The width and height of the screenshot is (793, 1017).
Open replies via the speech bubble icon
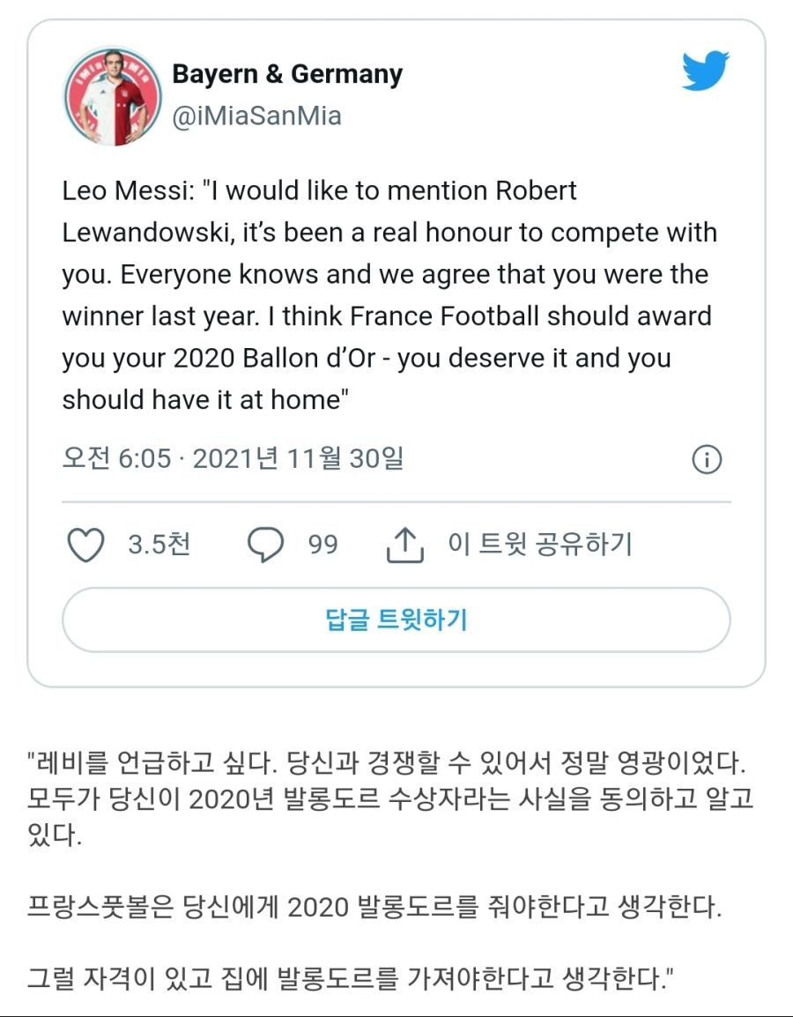coord(265,544)
